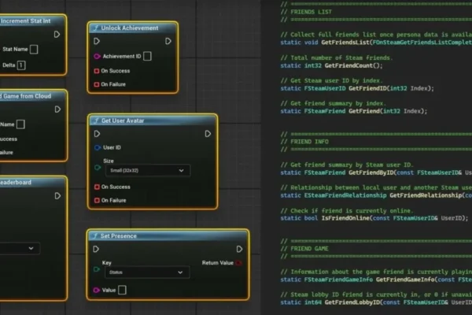Click the green Key pin
Screen dimensions: 472x315
point(96,269)
